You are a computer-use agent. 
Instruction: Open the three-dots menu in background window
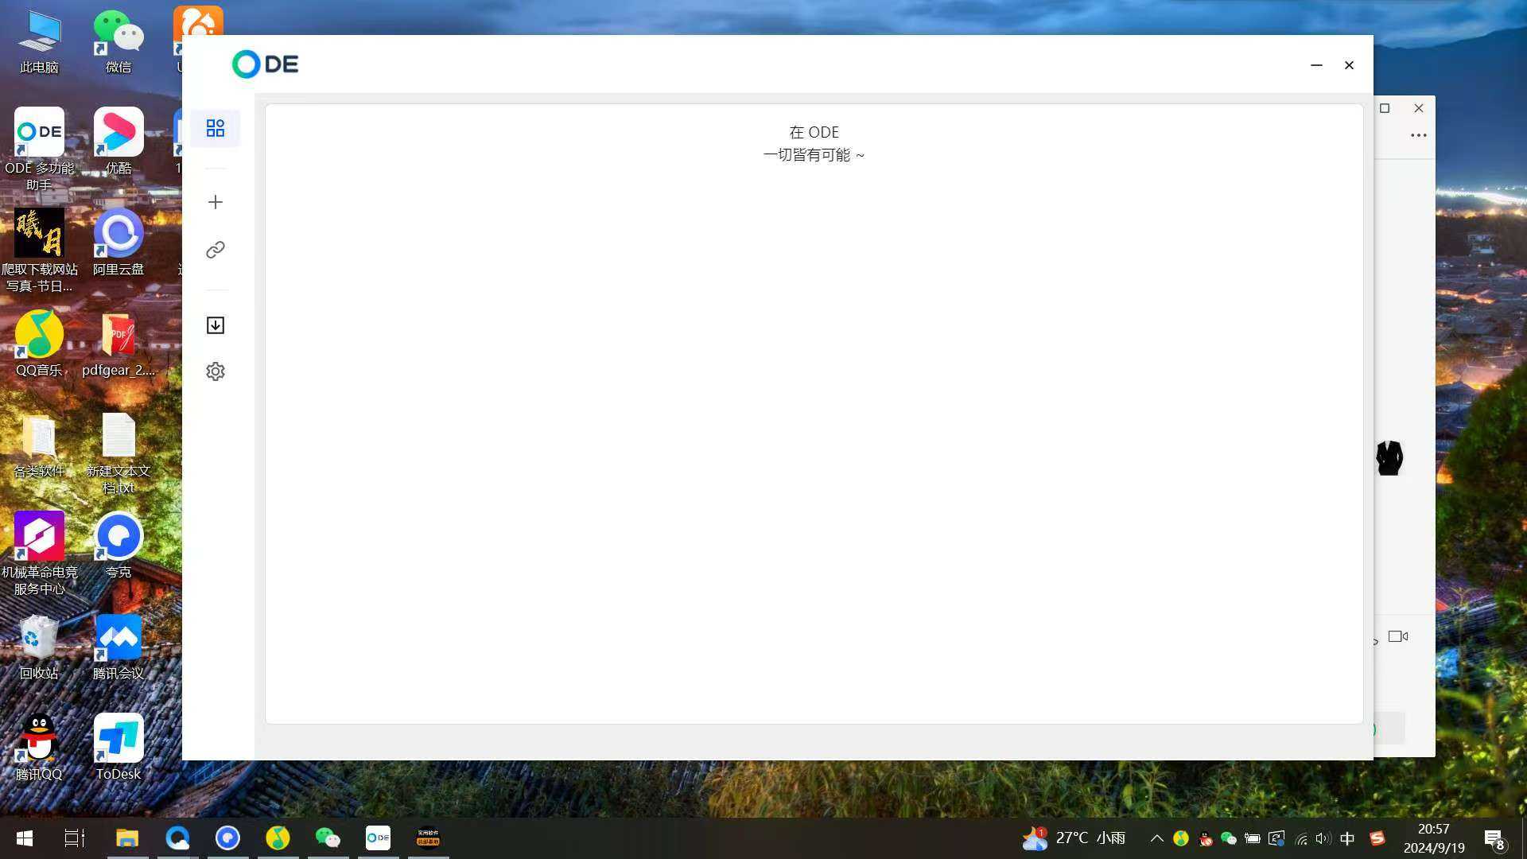tap(1418, 135)
